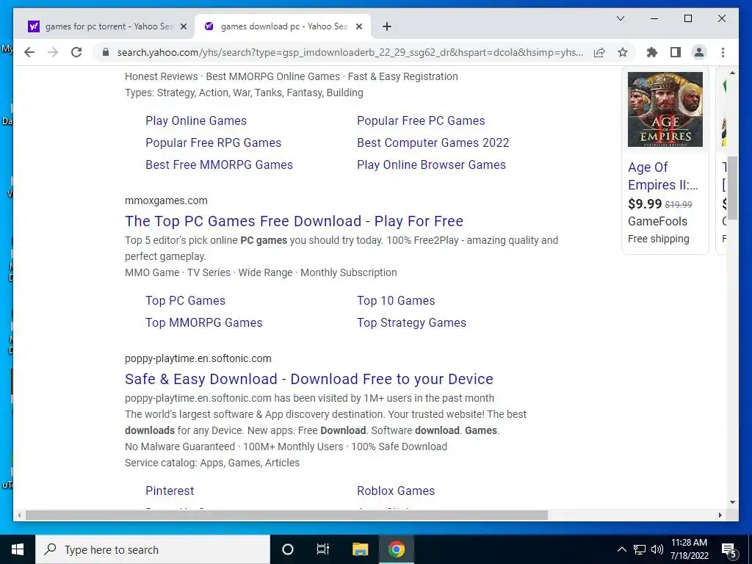
Task: Open the Top 10 Games sublink
Action: pos(396,300)
